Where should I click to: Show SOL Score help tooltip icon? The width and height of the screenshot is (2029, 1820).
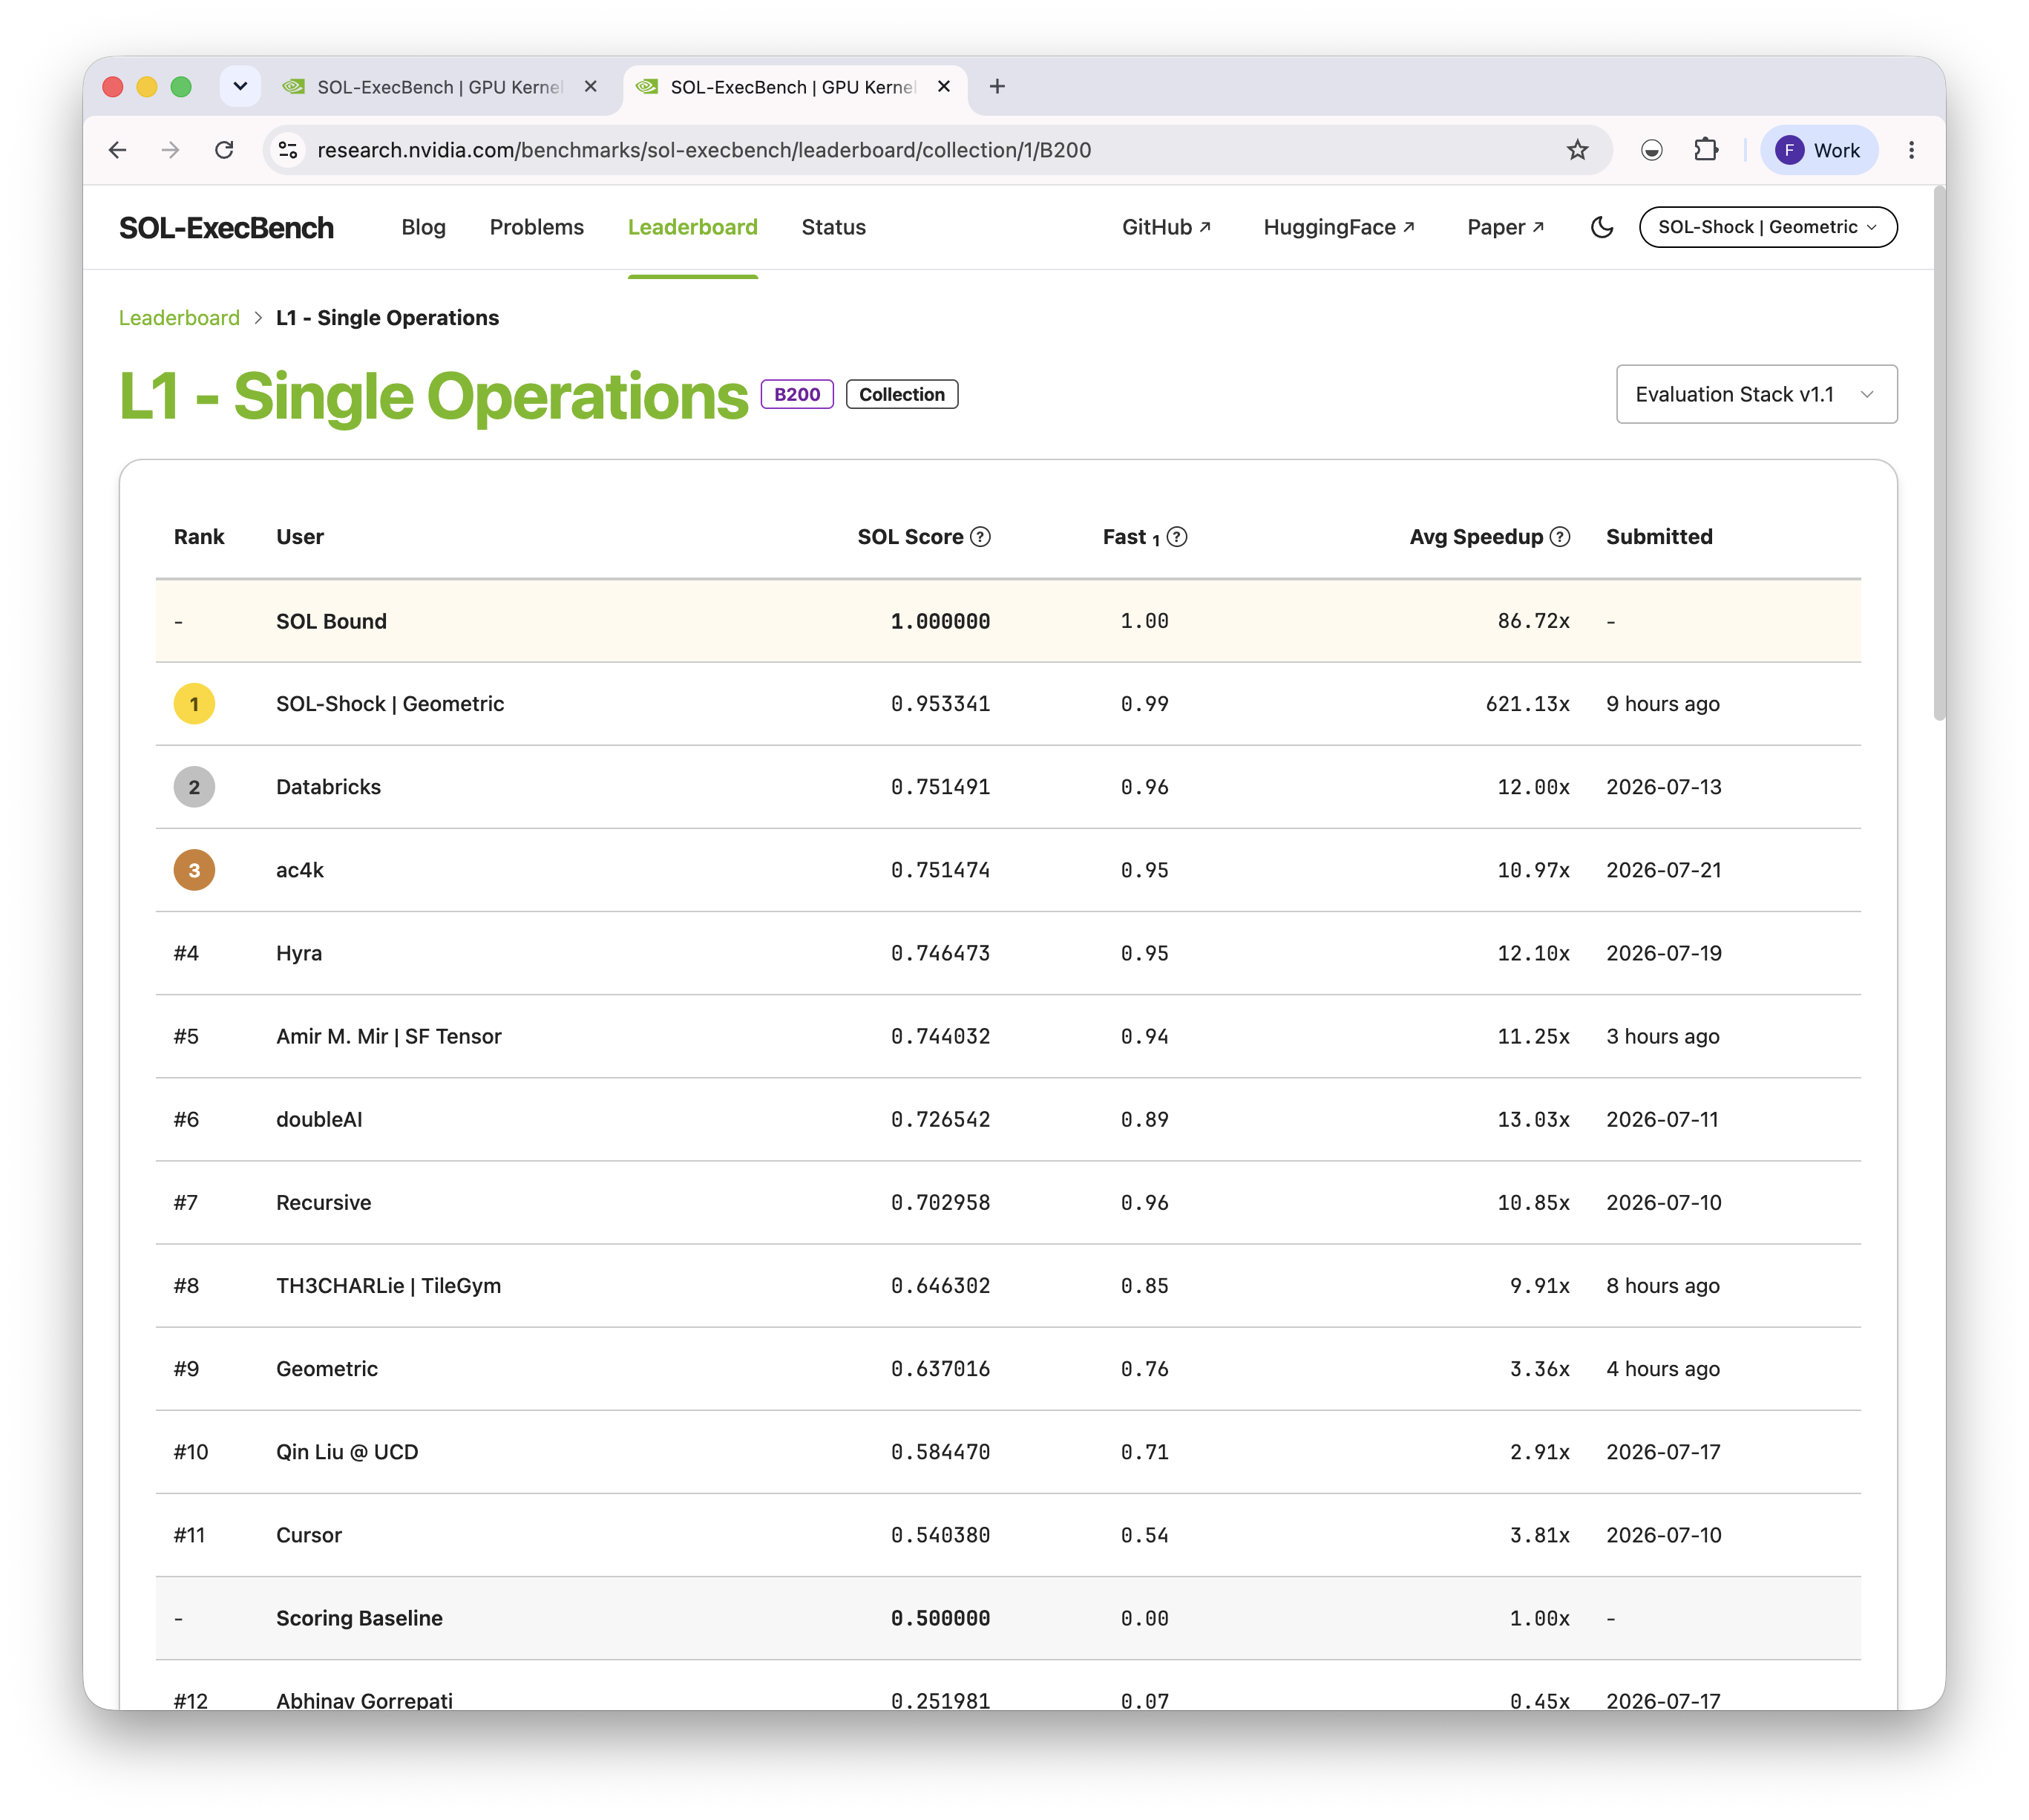click(x=981, y=537)
